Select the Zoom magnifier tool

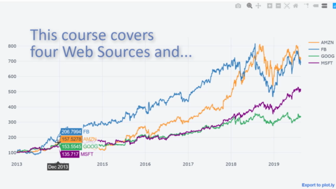[x=249, y=6]
